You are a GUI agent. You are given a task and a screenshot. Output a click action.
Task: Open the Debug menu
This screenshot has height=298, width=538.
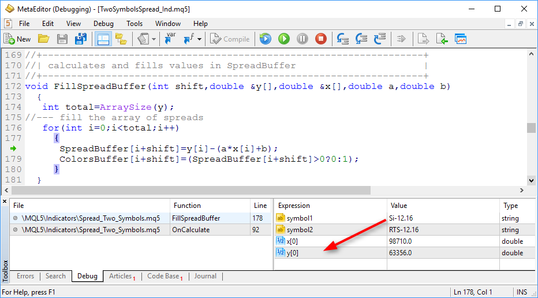104,24
